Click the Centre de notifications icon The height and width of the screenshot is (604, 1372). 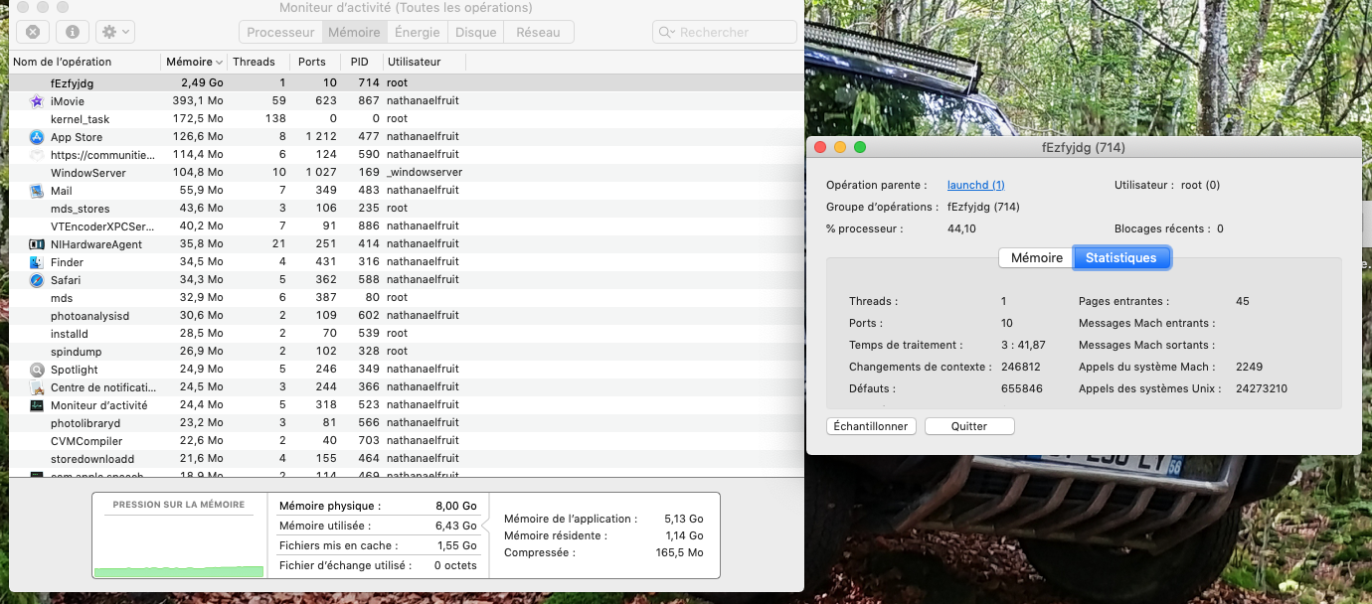36,387
